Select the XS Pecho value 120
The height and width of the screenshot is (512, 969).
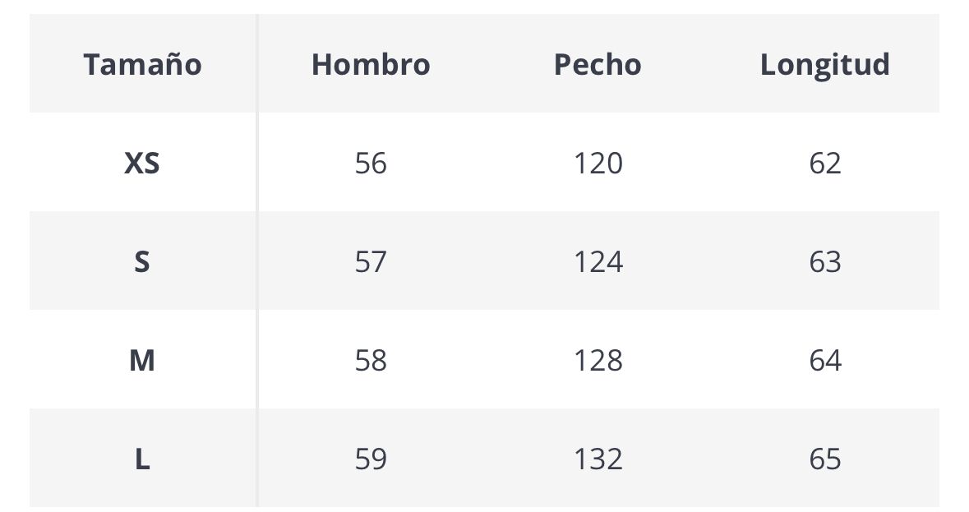coord(598,164)
